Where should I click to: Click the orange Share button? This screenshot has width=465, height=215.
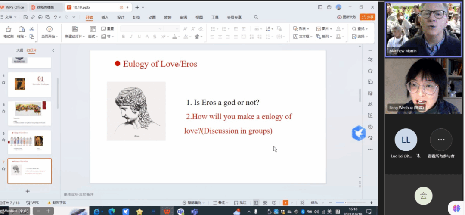(x=367, y=17)
